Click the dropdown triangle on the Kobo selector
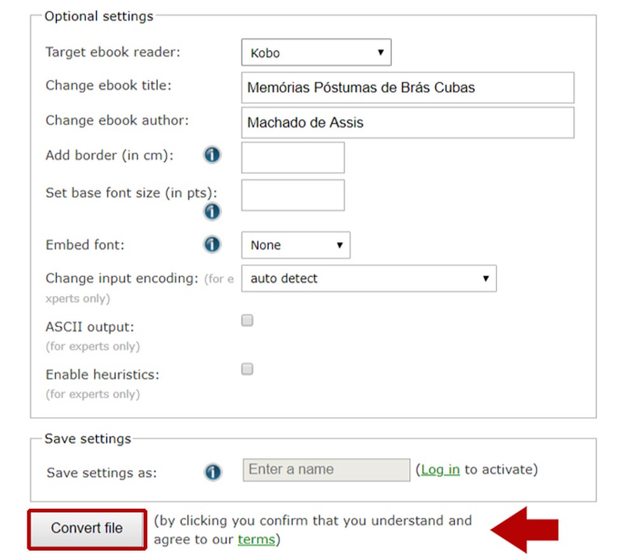The height and width of the screenshot is (559, 634). 382,53
